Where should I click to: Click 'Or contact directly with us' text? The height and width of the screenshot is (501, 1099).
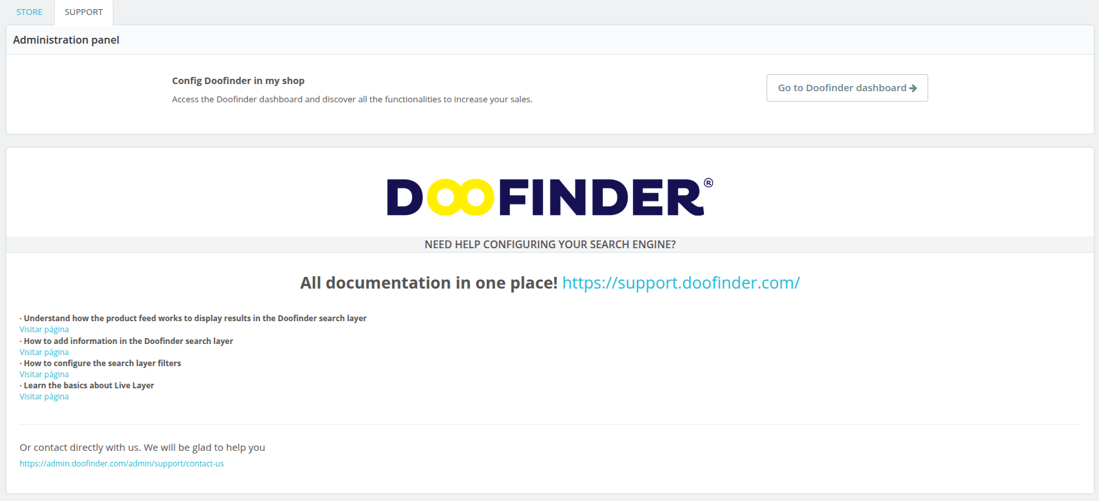pyautogui.click(x=142, y=448)
